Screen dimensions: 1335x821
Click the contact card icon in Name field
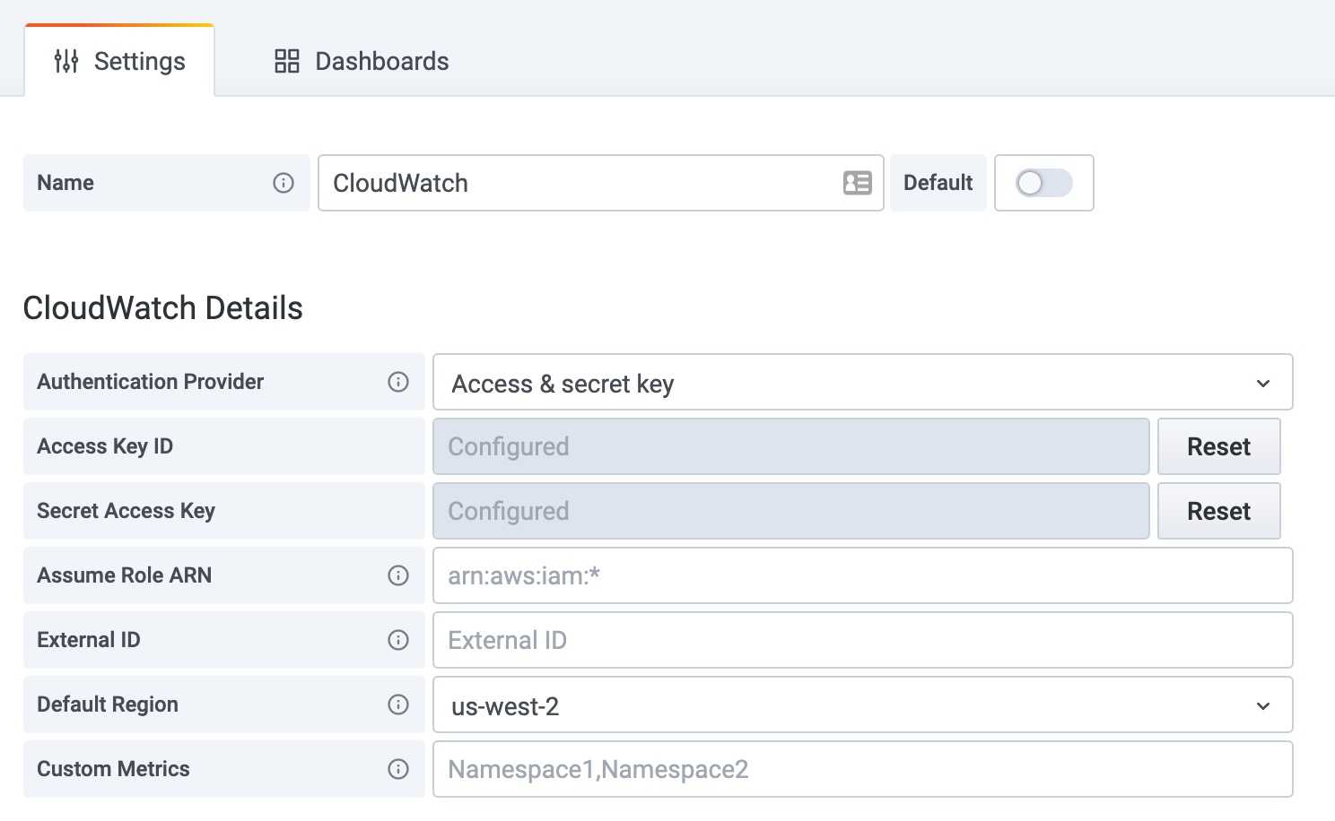coord(857,183)
